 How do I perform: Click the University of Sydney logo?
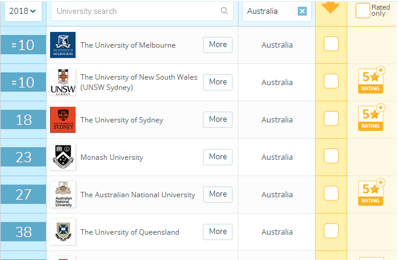point(63,120)
